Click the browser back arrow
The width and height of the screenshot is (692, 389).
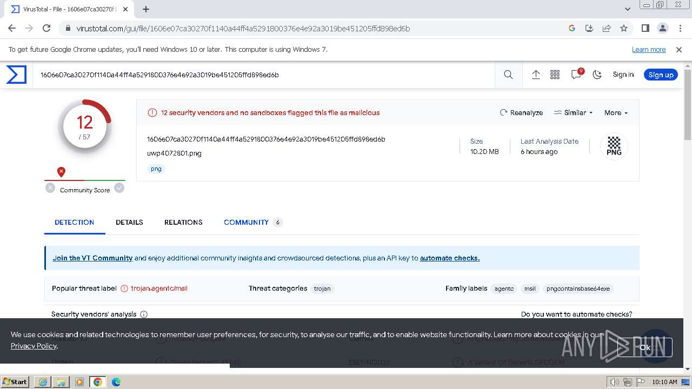tap(12, 28)
